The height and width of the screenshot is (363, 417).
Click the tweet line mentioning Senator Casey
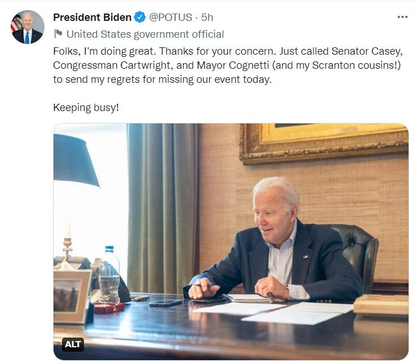point(228,51)
